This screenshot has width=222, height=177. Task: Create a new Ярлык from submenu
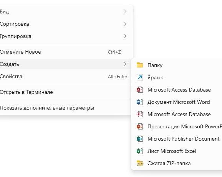coord(177,77)
